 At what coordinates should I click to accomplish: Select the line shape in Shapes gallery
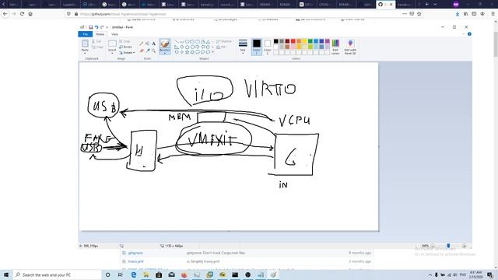click(177, 41)
